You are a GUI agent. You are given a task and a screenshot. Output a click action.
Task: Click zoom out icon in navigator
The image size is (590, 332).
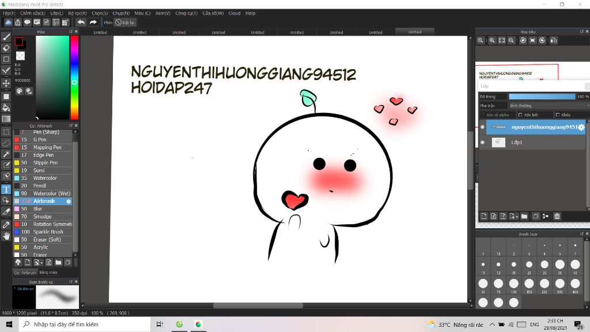click(x=511, y=40)
